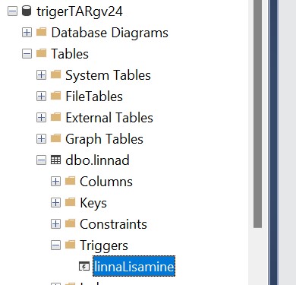Click the trigerTARgv24 database cylinder icon
The height and width of the screenshot is (285, 296).
click(27, 11)
